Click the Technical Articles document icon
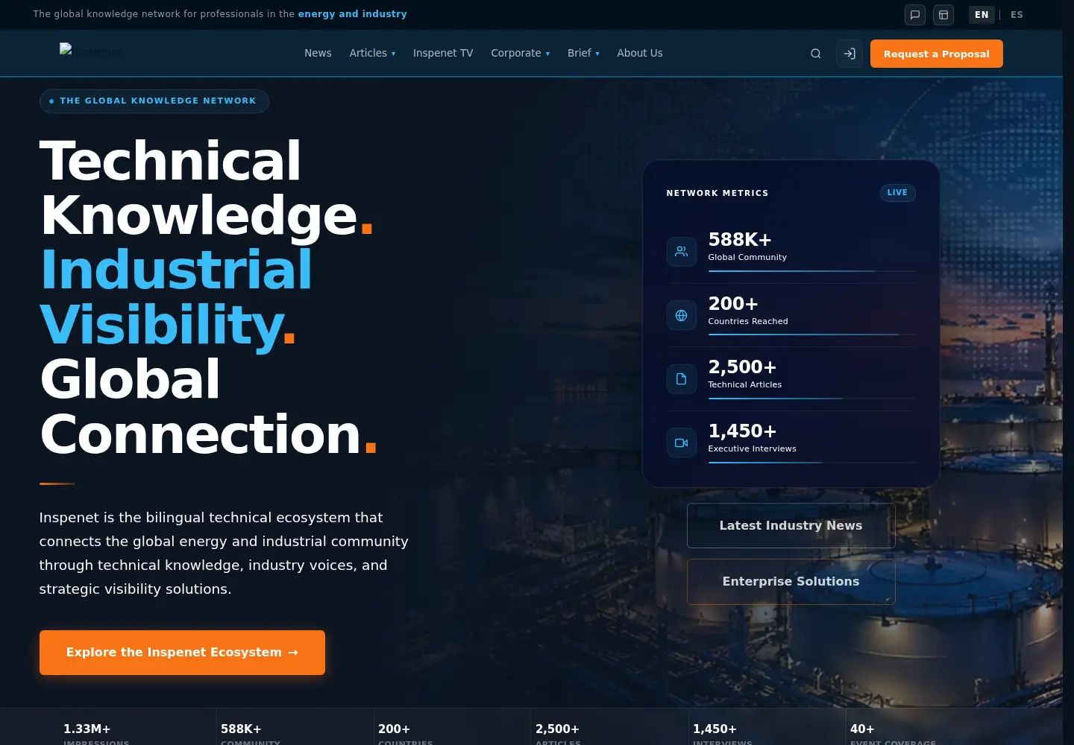The height and width of the screenshot is (745, 1074). coord(682,379)
